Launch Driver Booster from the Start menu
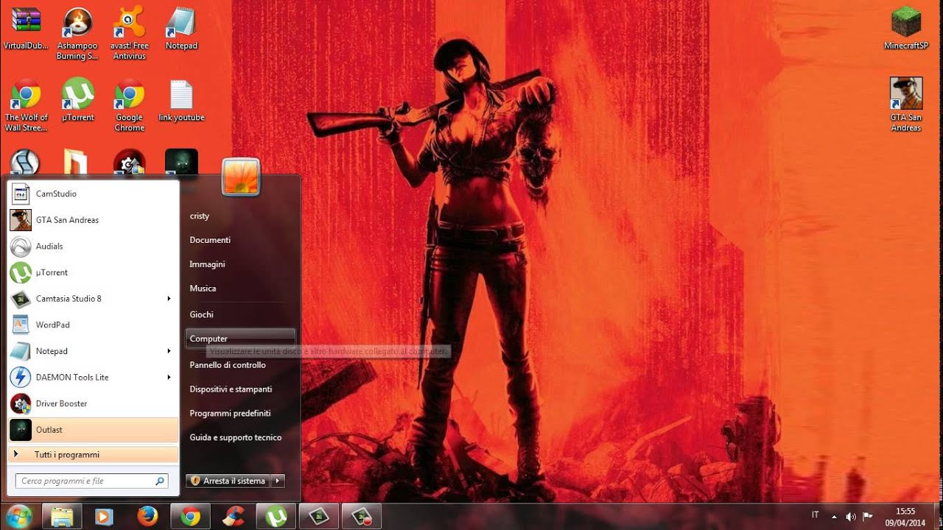The width and height of the screenshot is (943, 530). 93,403
